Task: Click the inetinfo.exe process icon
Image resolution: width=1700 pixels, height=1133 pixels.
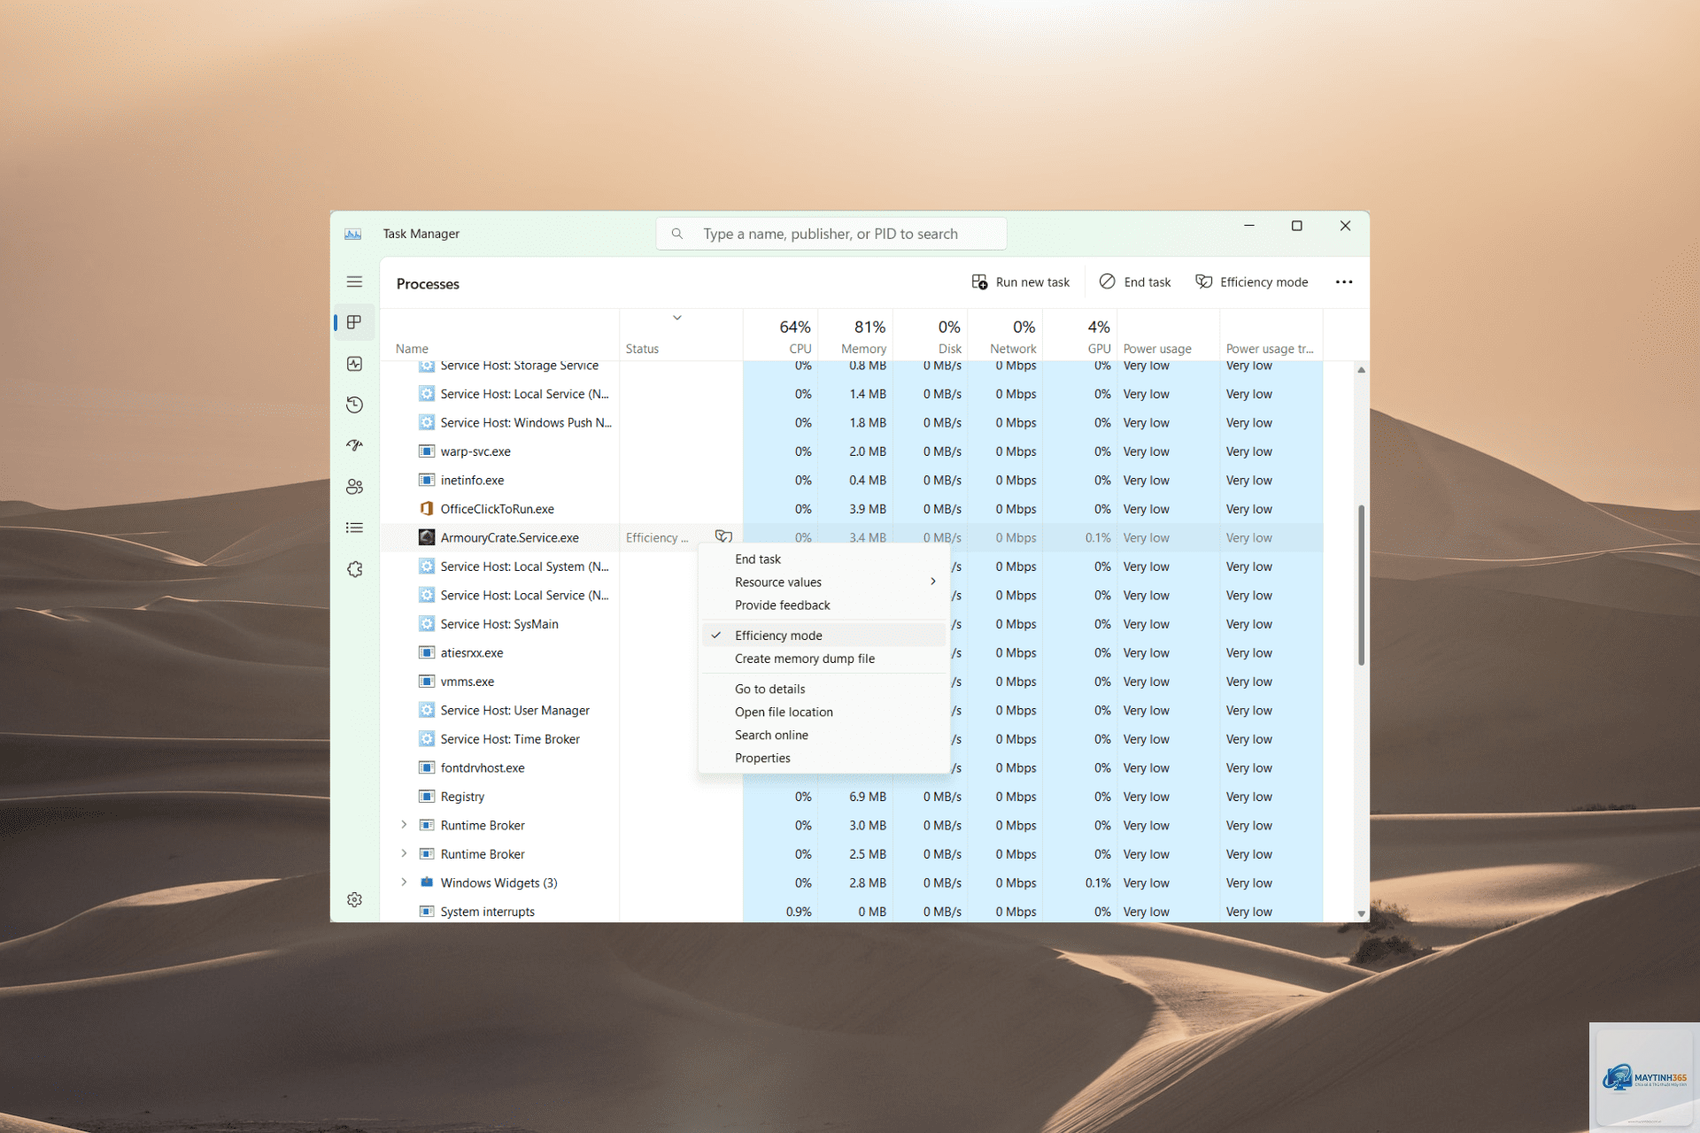Action: 427,480
